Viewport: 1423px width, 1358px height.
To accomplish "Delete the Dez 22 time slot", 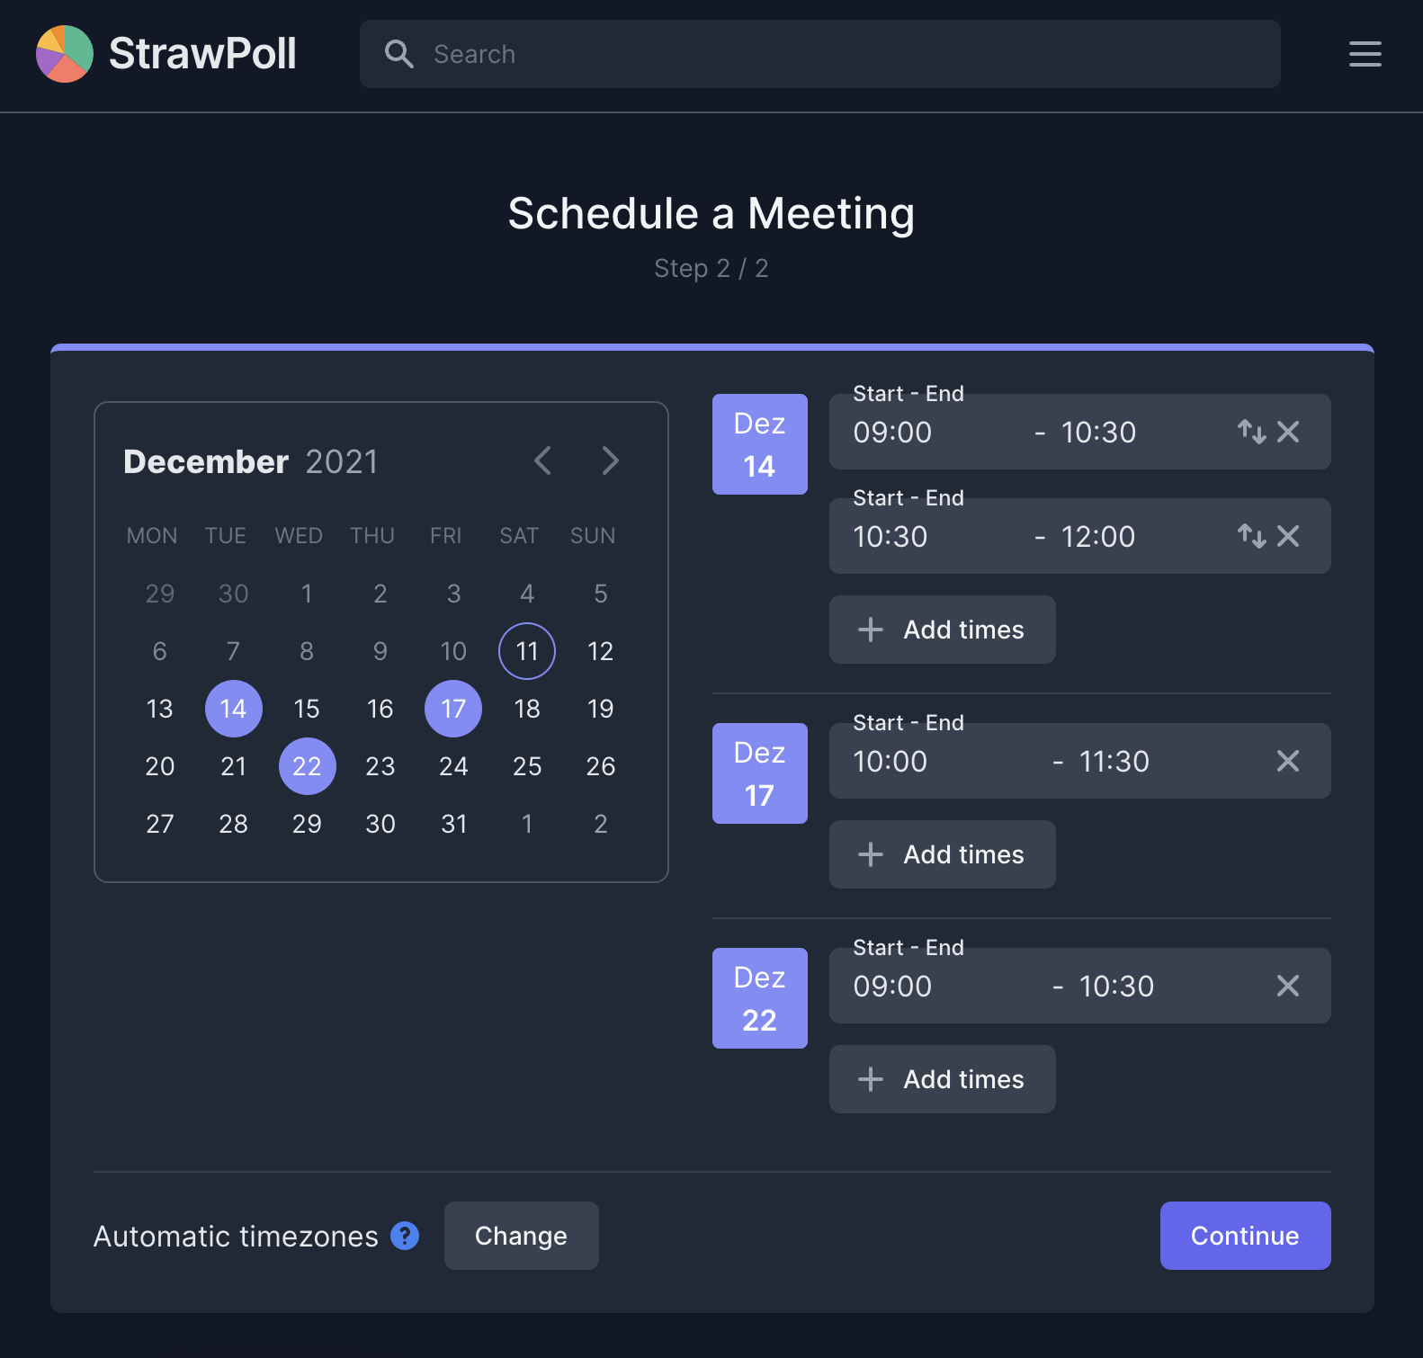I will pyautogui.click(x=1288, y=986).
